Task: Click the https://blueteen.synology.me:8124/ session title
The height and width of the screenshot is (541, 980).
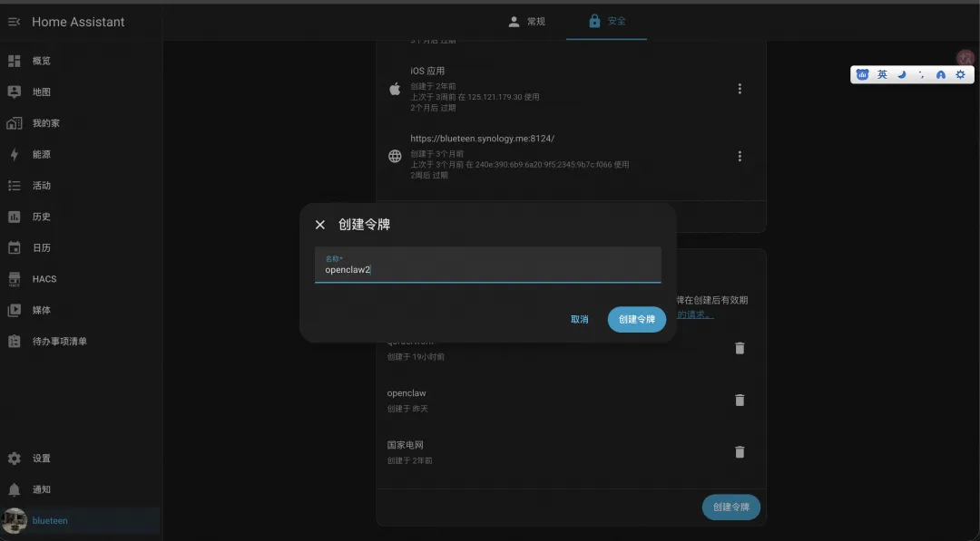Action: (483, 139)
